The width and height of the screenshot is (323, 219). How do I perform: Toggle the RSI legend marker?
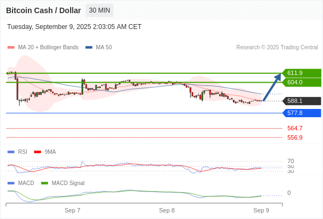11,152
